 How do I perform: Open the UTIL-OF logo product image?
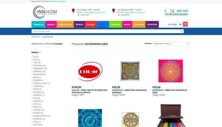[x=90, y=71]
